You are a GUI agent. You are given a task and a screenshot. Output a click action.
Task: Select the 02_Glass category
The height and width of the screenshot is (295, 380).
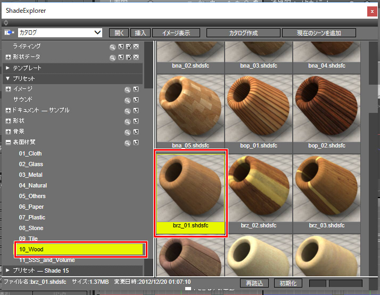(31, 164)
